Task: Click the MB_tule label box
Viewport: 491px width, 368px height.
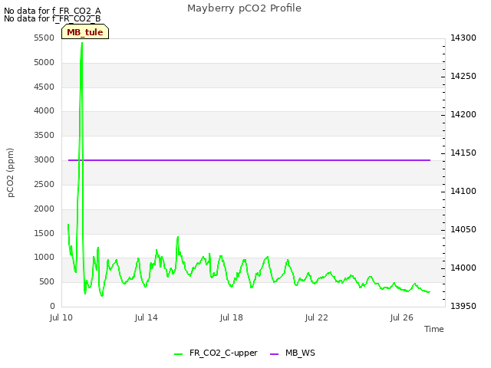Action: point(85,31)
